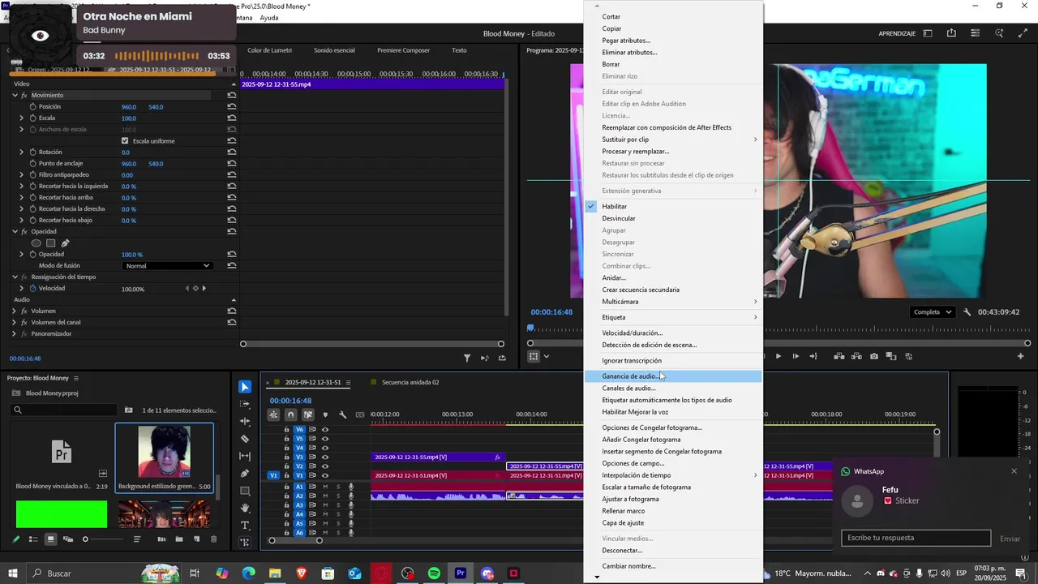
Task: Solo audio track A2
Action: tap(338, 496)
